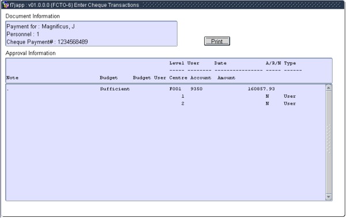Image resolution: width=346 pixels, height=218 pixels.
Task: Click Cheque Payment# 1234568489 line
Action: [47, 42]
